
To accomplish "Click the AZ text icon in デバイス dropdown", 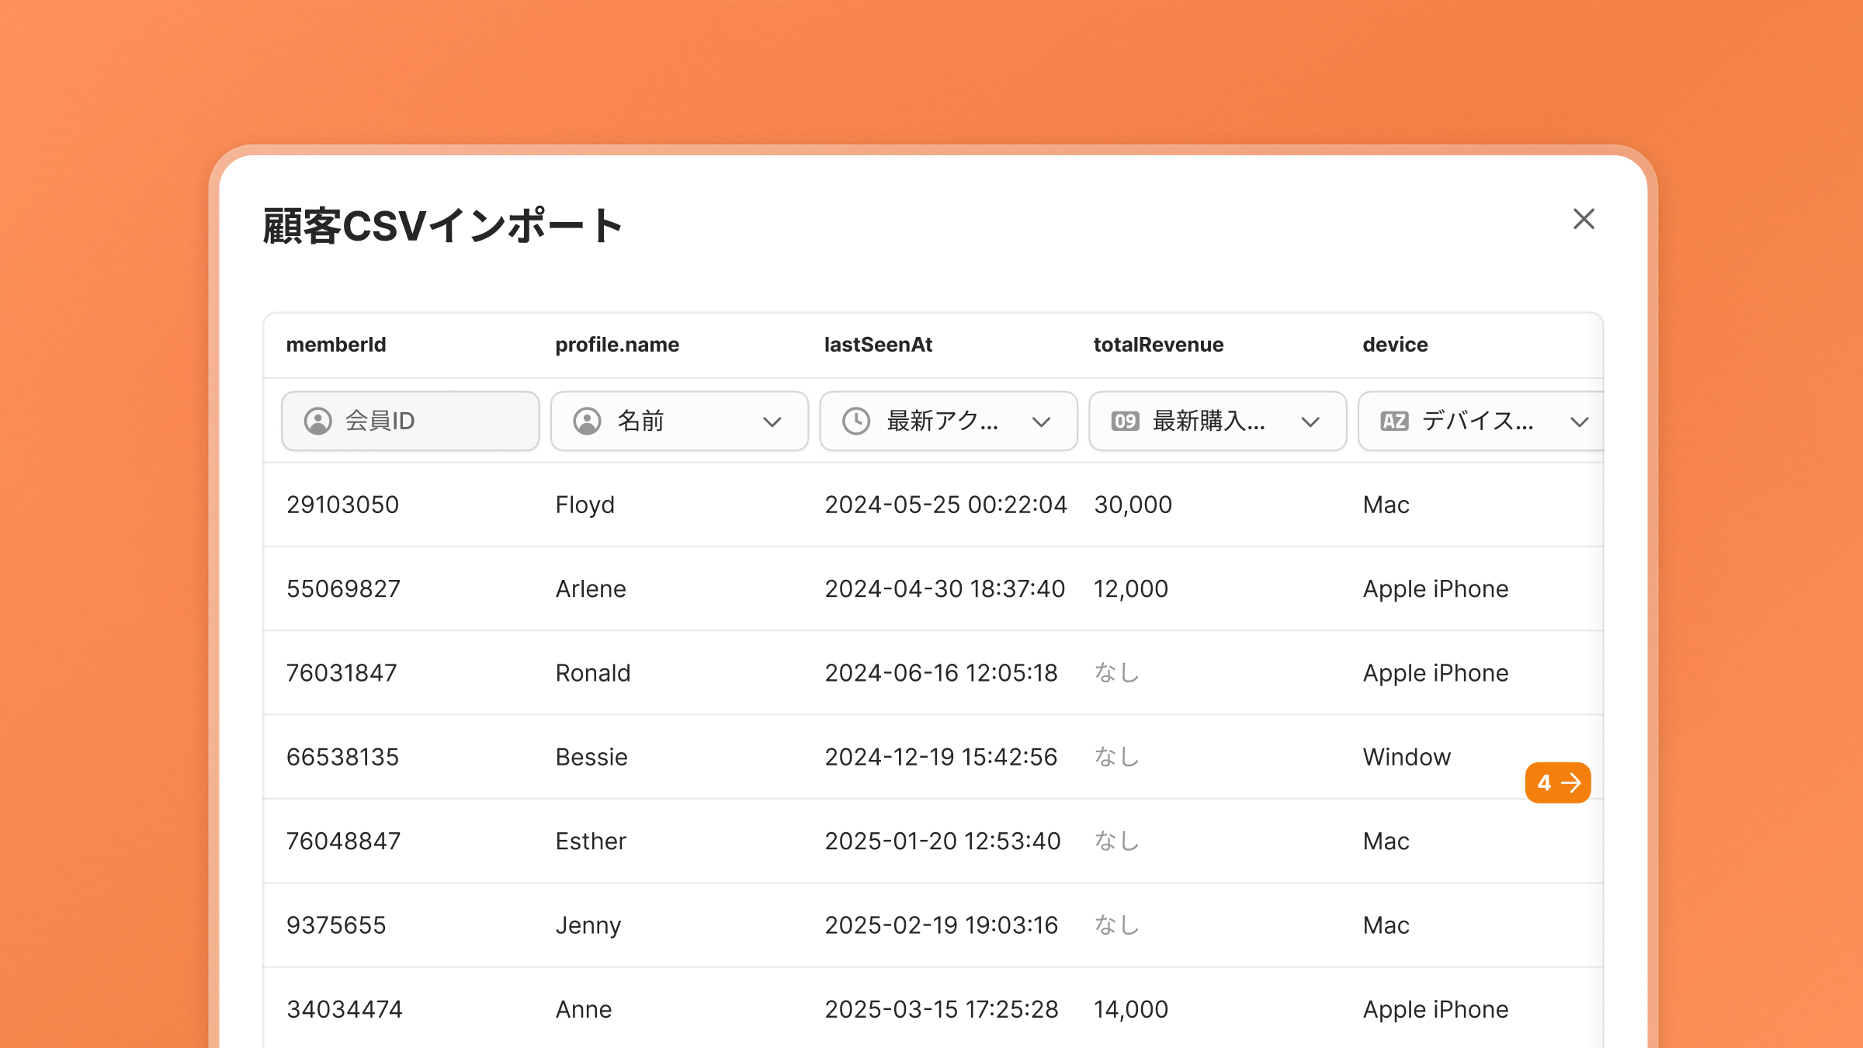I will [1394, 421].
